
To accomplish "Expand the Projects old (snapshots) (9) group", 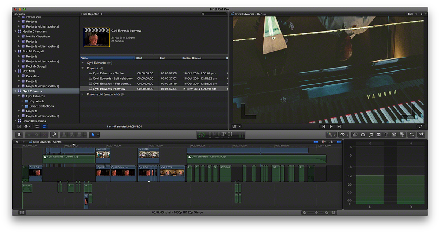I will click(82, 94).
